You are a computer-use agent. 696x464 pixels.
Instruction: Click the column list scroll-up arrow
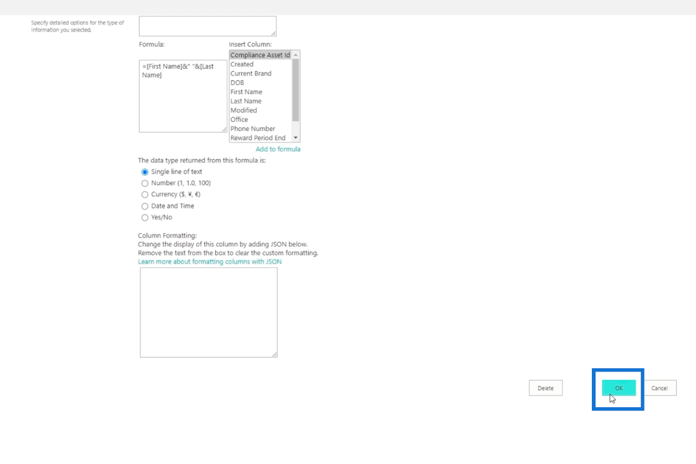point(295,55)
